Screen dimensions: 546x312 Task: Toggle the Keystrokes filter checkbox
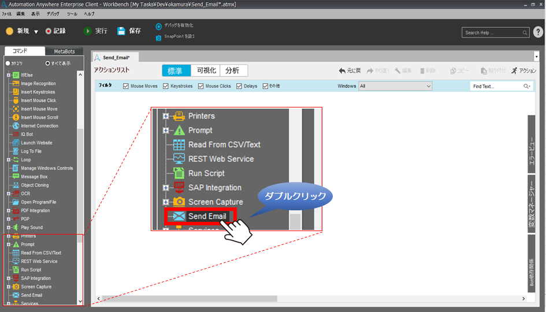point(166,86)
